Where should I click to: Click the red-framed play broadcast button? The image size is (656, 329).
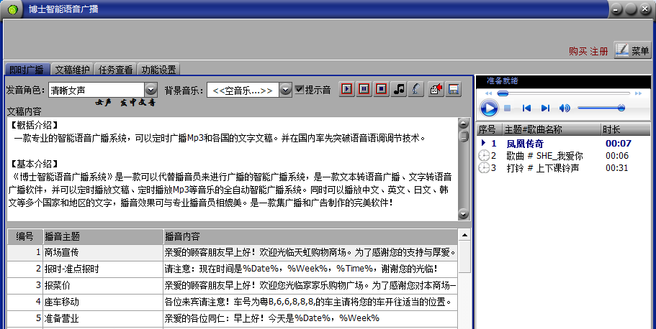point(347,89)
